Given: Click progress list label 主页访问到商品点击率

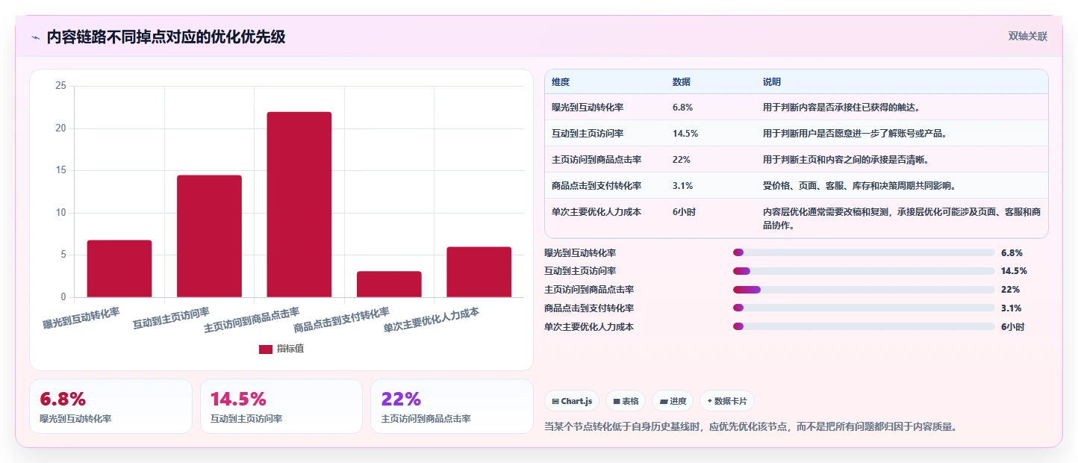Looking at the screenshot, I should click(x=589, y=290).
